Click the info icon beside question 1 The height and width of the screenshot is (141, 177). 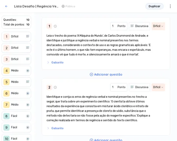[55, 26]
